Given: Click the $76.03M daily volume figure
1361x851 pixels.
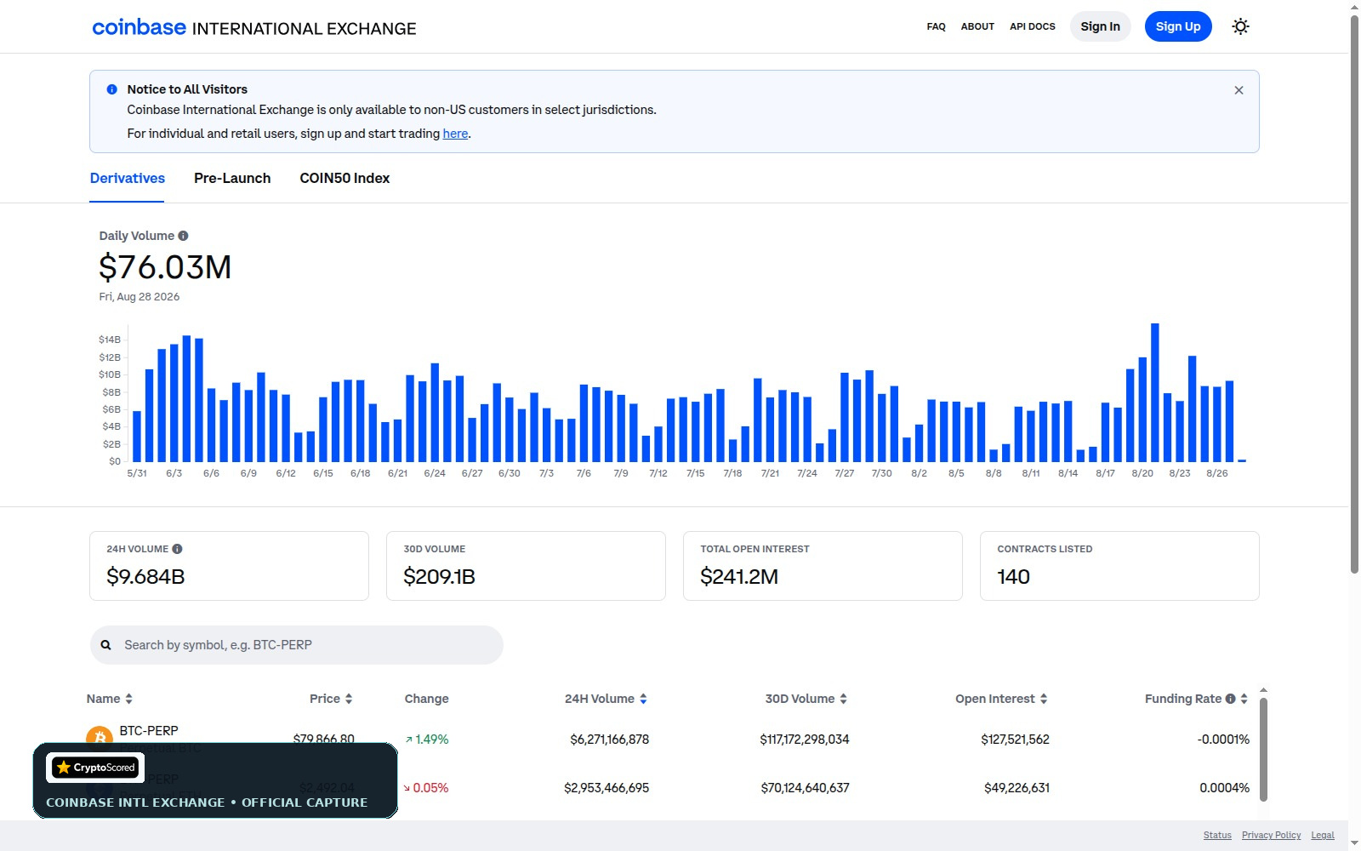Looking at the screenshot, I should [x=165, y=267].
